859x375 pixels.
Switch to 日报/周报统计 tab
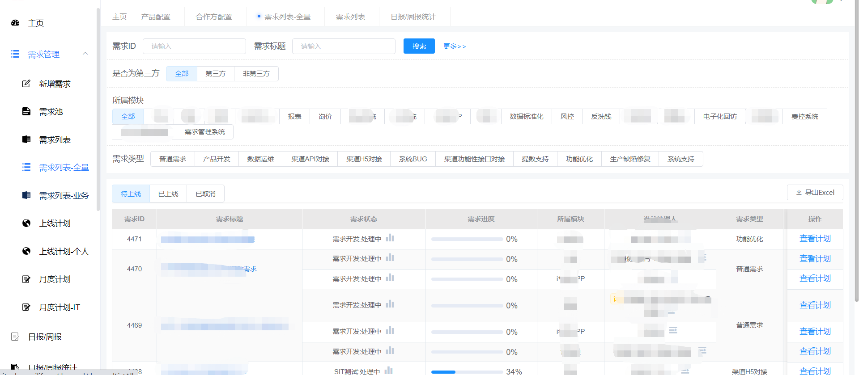pos(413,17)
